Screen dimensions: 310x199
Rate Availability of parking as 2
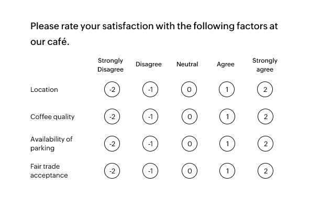pyautogui.click(x=265, y=144)
